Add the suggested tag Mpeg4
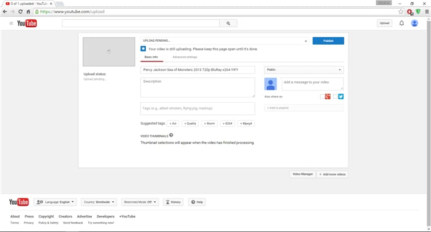 click(x=246, y=124)
